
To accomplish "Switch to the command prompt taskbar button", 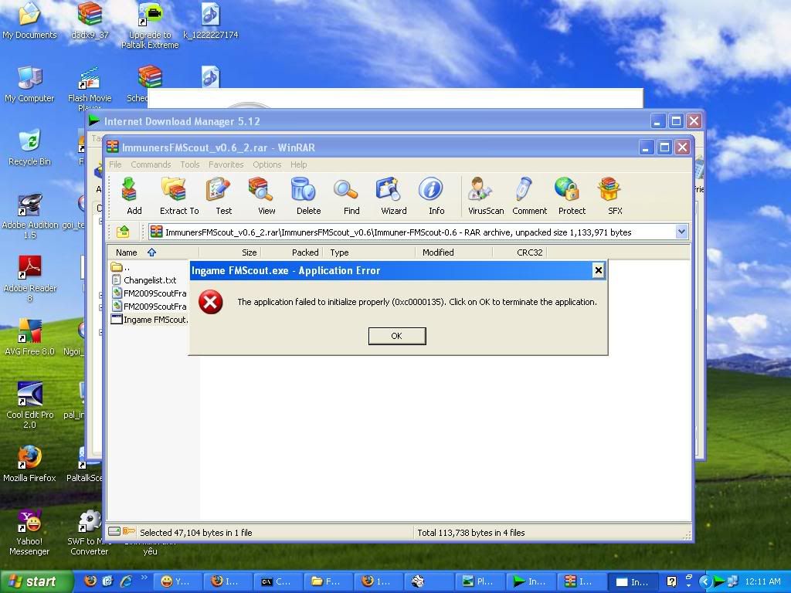I will click(x=277, y=581).
